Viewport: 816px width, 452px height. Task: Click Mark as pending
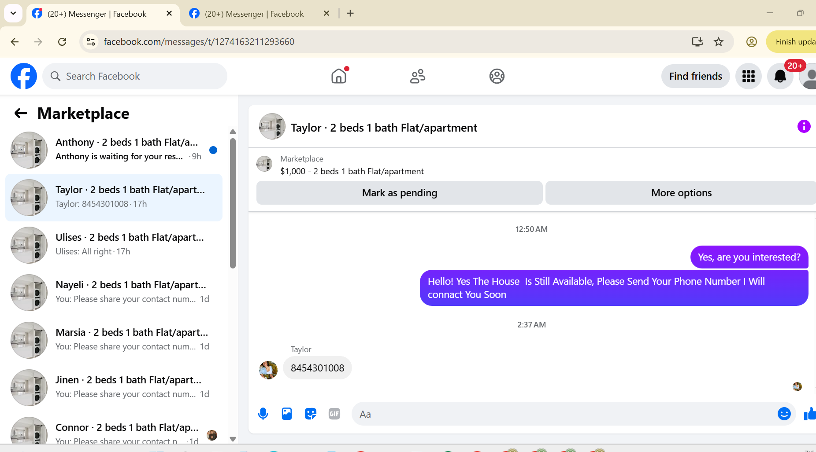pyautogui.click(x=400, y=193)
